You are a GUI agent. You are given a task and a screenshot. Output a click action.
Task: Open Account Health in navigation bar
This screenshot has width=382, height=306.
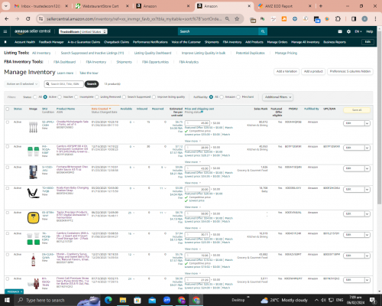[x=24, y=42]
